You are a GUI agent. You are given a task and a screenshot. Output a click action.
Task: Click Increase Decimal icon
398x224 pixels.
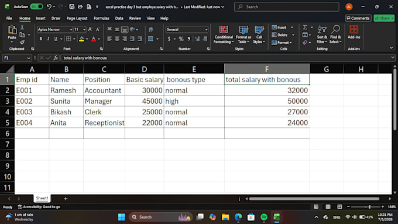point(197,39)
